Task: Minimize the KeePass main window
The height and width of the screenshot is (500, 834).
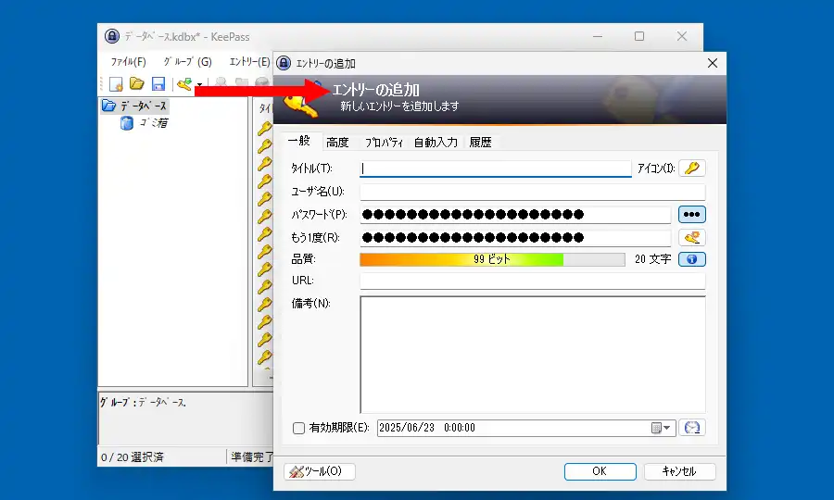Action: [x=598, y=36]
